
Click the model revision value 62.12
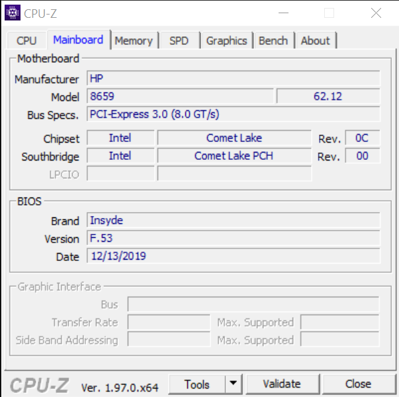(x=328, y=96)
